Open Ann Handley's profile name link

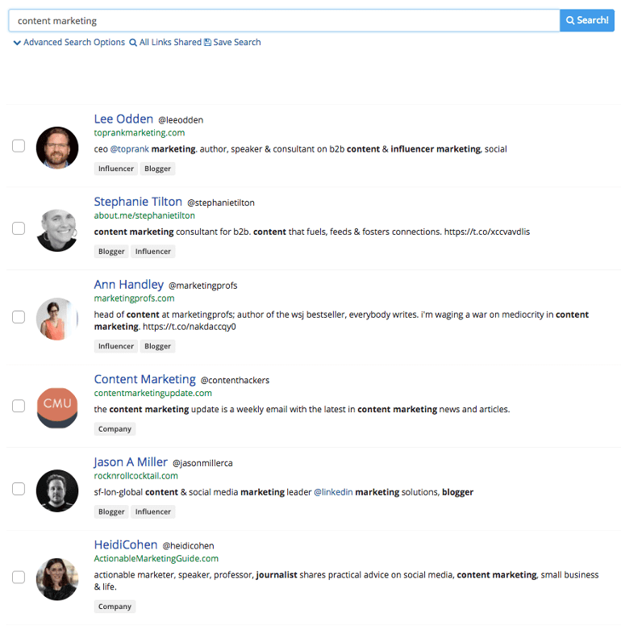tap(129, 284)
